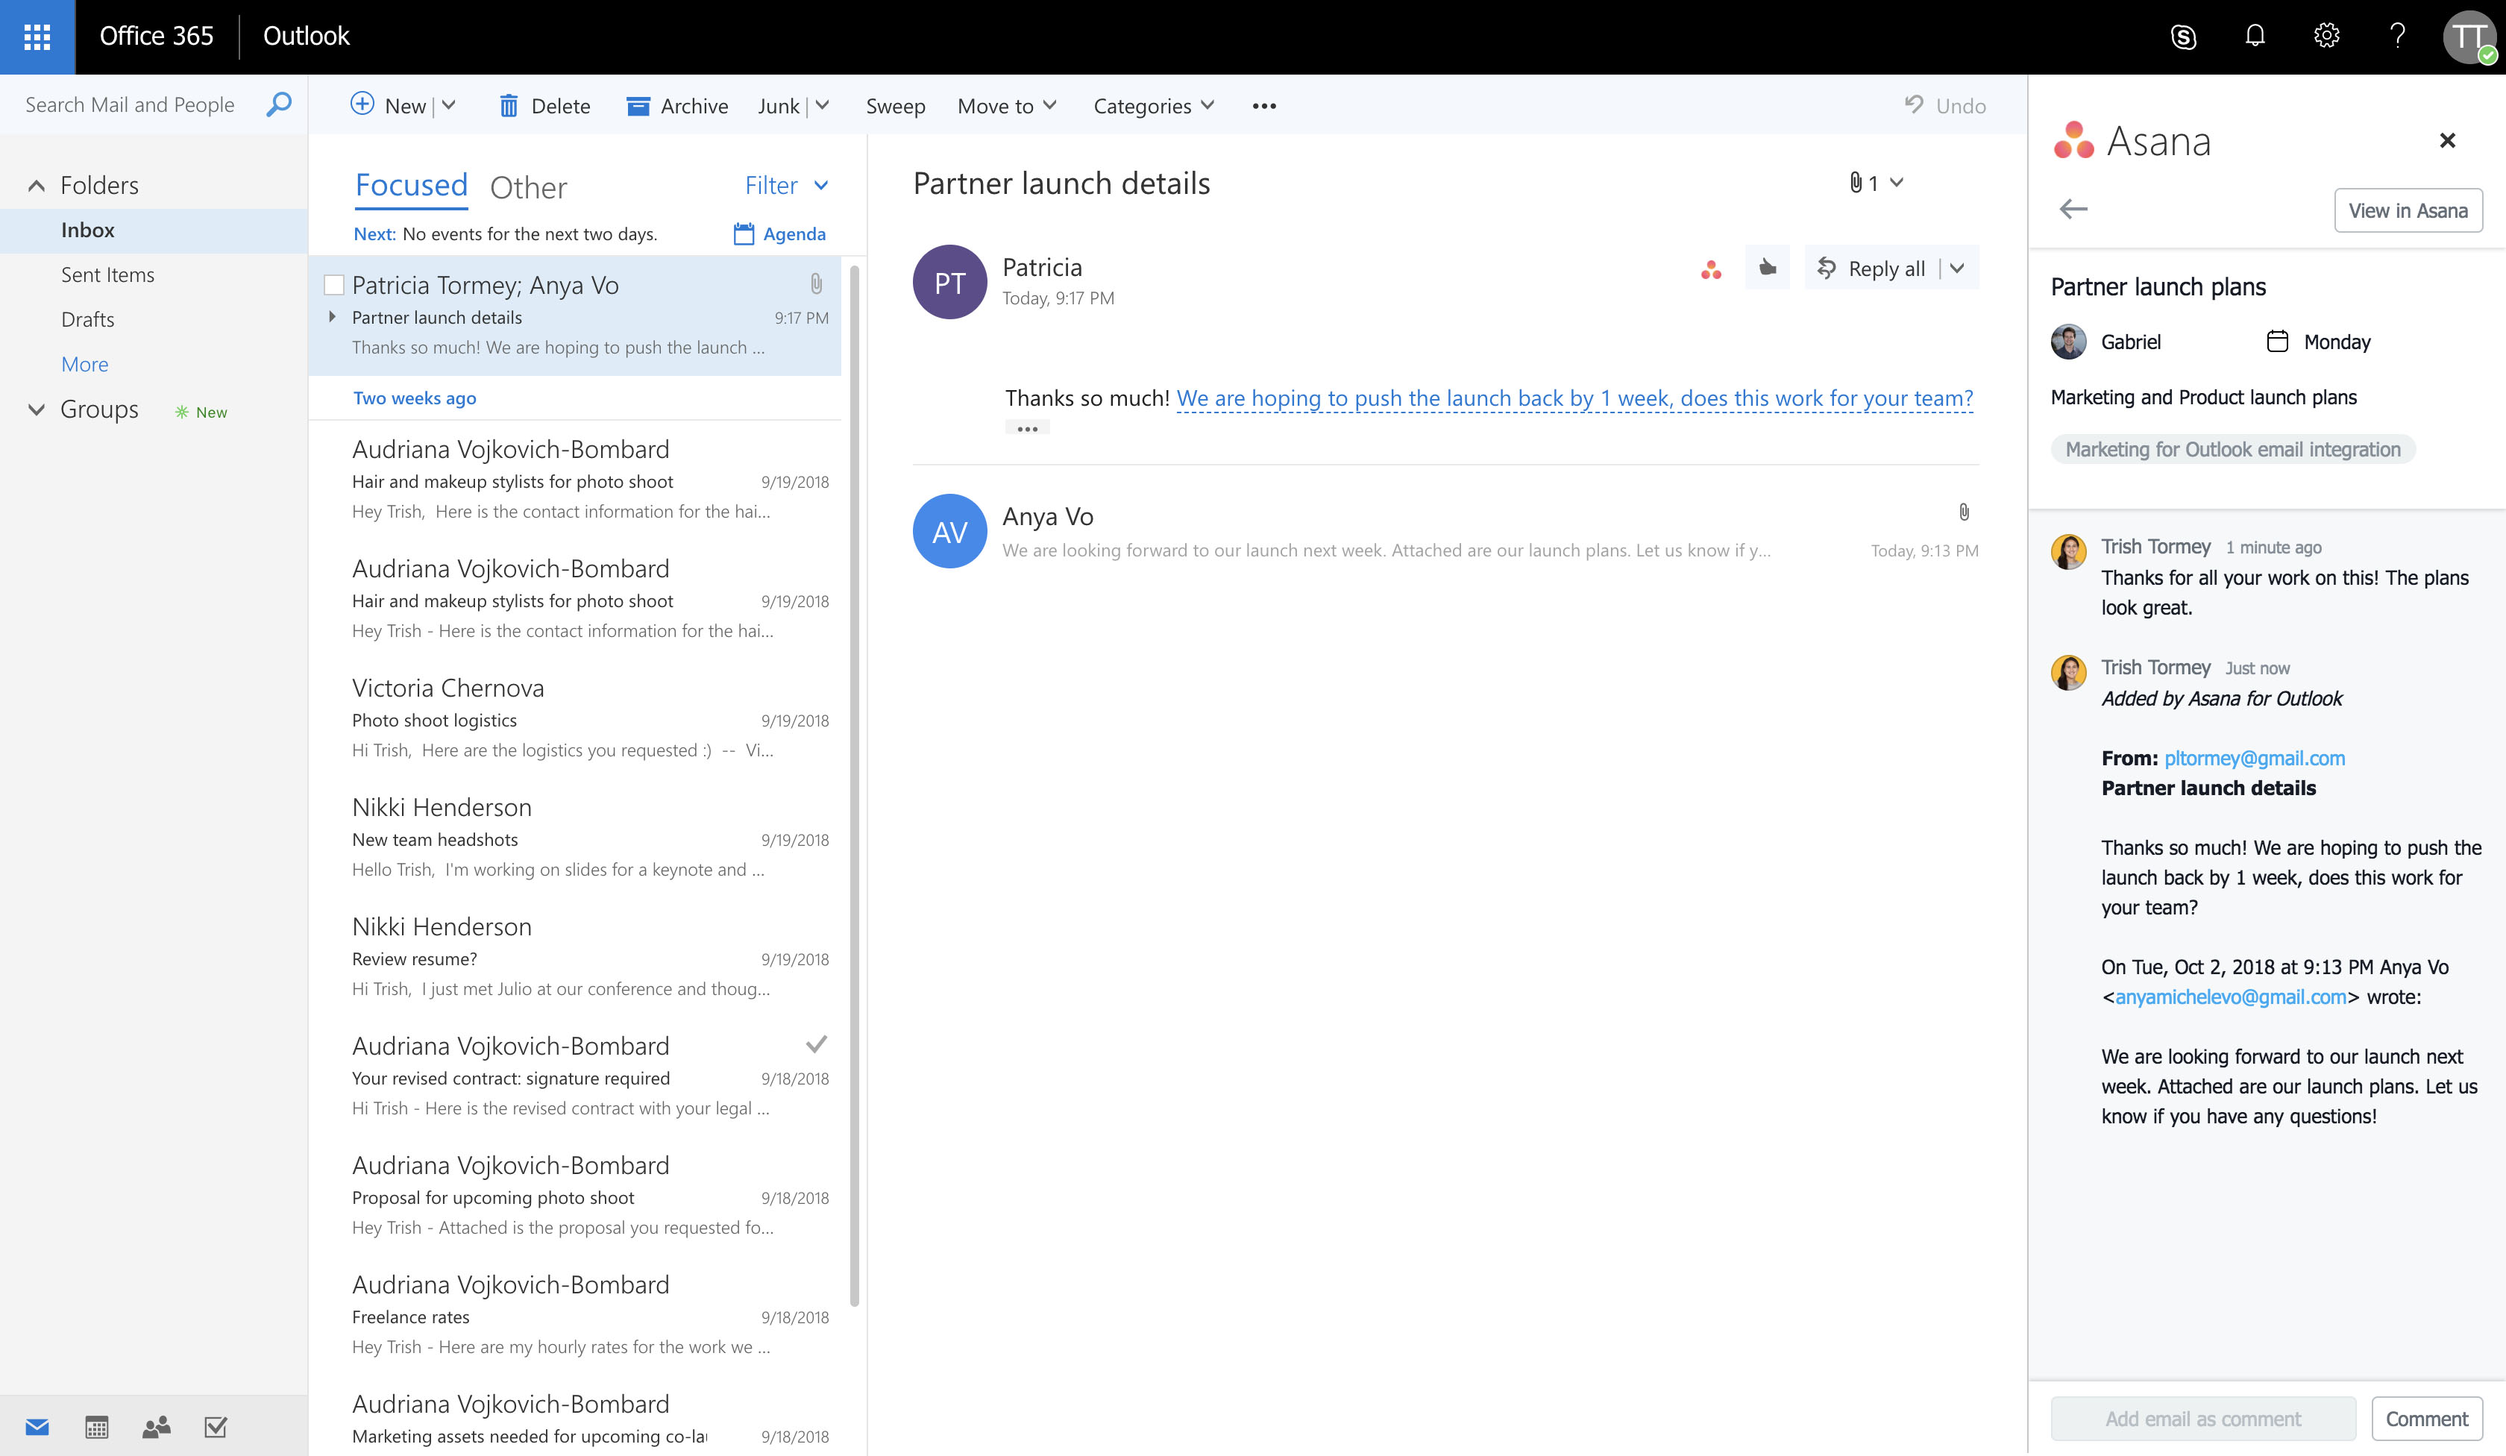Viewport: 2506px width, 1456px height.
Task: Click the Agenda toggle button in inbox
Action: [778, 232]
